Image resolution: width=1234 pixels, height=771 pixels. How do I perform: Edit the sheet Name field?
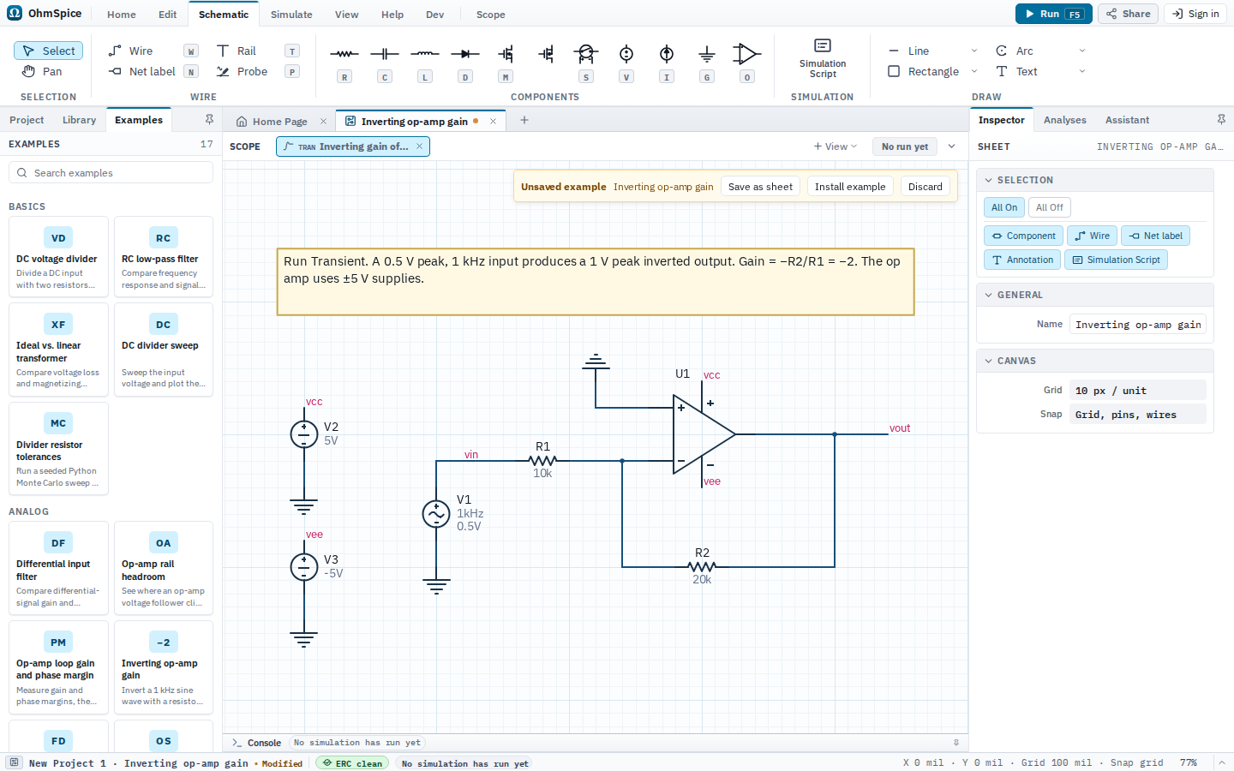1138,325
